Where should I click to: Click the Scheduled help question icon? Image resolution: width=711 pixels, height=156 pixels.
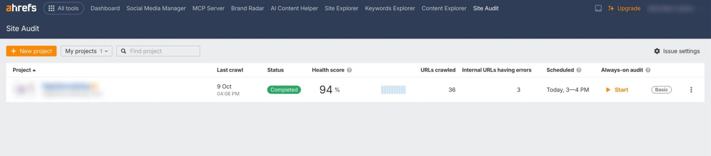[579, 70]
